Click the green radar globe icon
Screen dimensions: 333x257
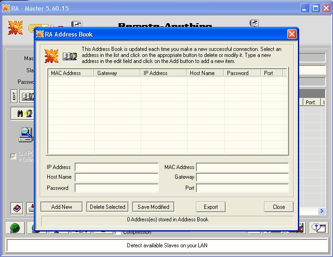coord(15,228)
